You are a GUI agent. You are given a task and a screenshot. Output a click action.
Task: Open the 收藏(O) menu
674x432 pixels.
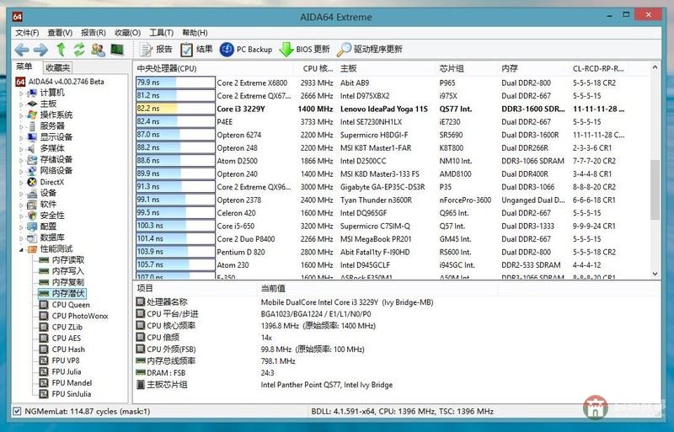(128, 33)
